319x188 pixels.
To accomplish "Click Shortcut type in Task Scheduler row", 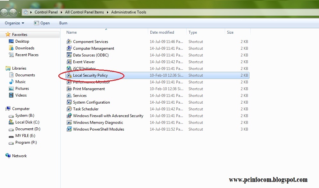I will 196,109.
